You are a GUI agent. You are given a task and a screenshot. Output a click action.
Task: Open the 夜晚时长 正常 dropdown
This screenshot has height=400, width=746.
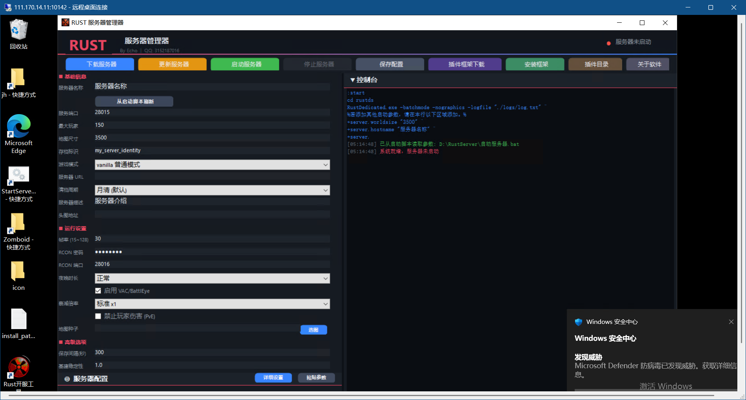(212, 278)
